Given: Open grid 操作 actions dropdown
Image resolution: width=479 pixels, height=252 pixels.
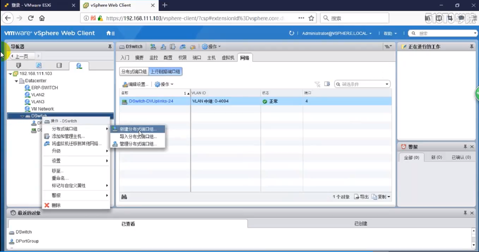Looking at the screenshot, I should coord(164,84).
